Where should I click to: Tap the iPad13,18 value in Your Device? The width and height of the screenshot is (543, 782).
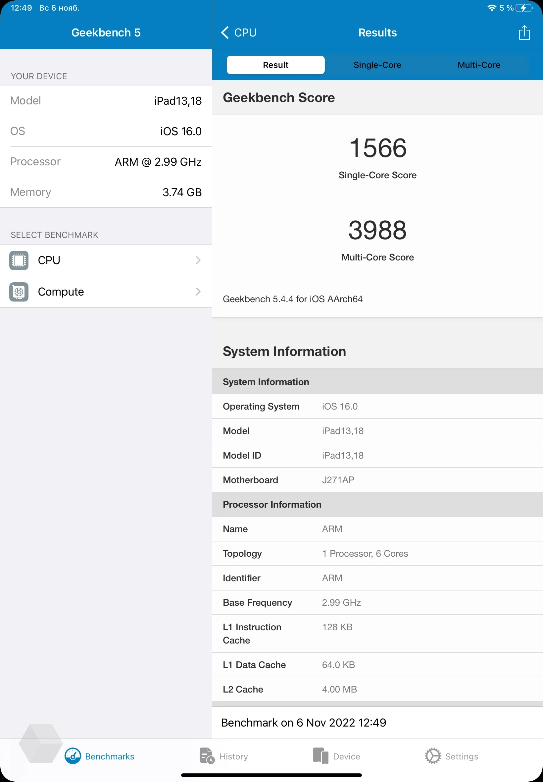pos(178,101)
